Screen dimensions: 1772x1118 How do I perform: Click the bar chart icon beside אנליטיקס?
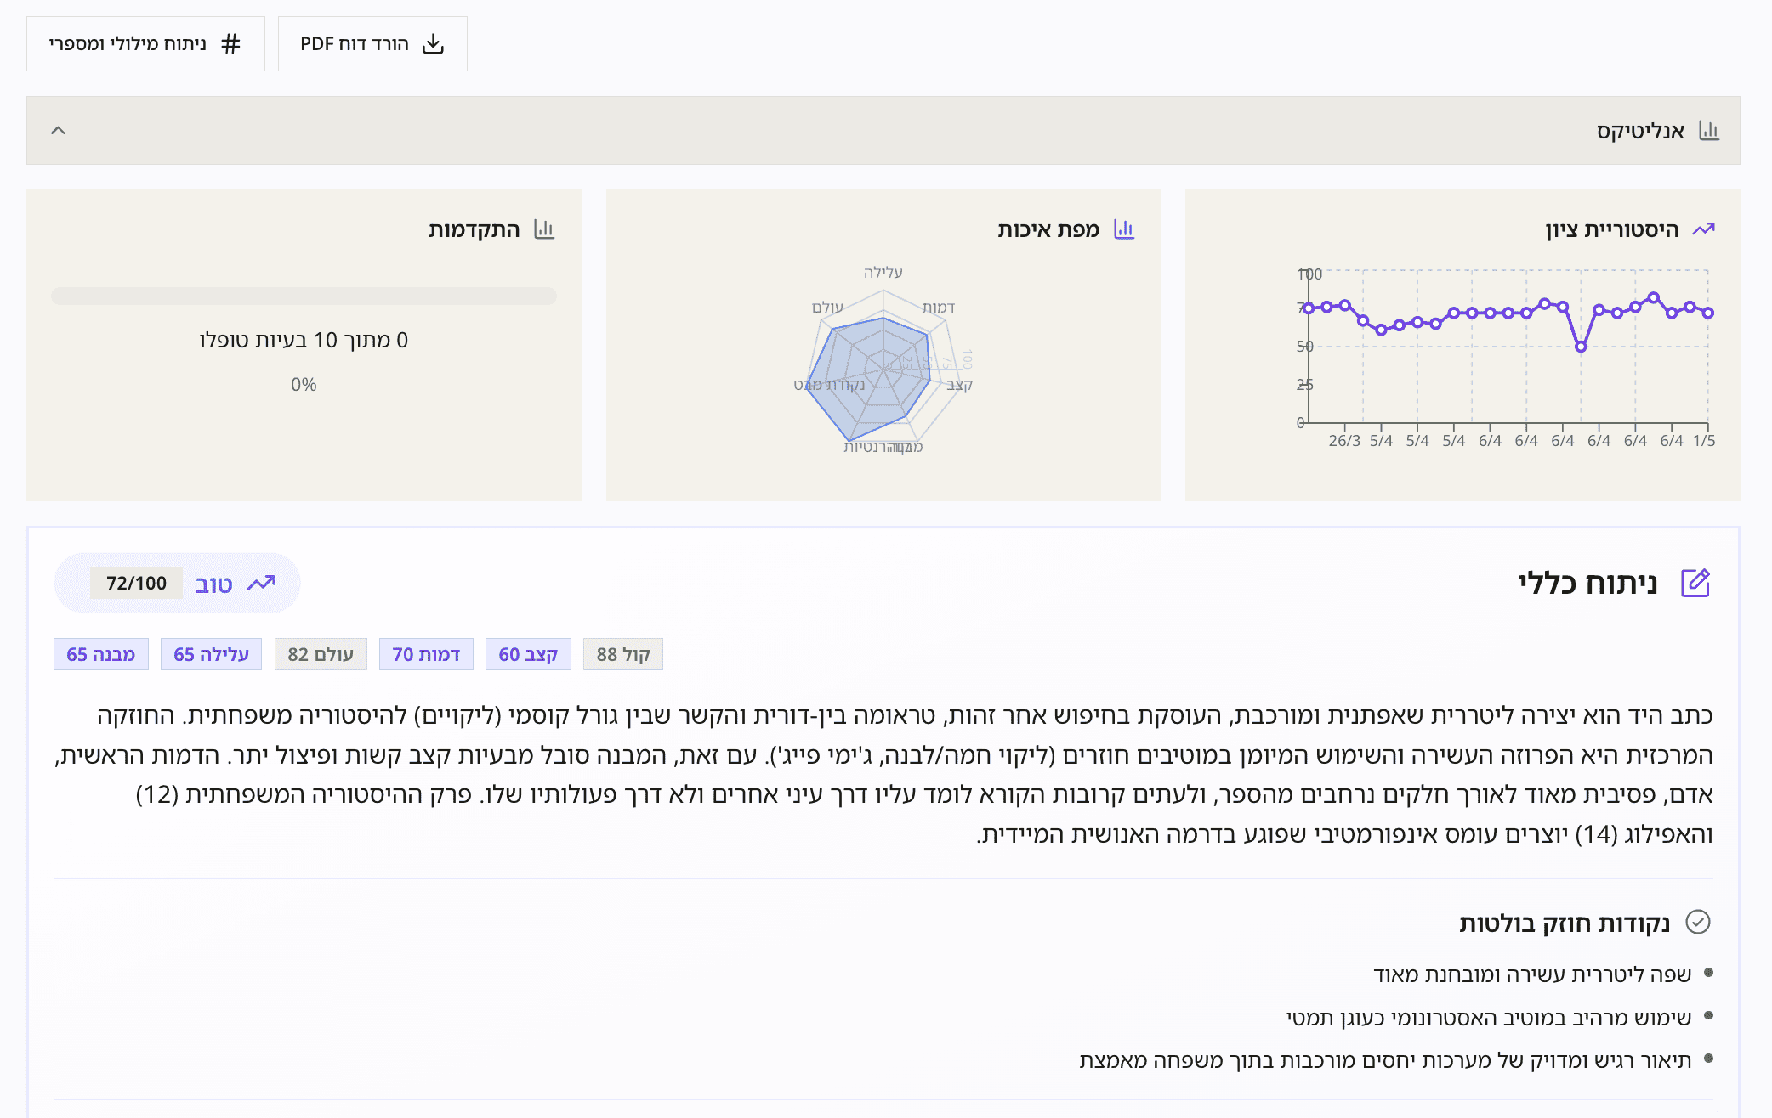(1708, 131)
